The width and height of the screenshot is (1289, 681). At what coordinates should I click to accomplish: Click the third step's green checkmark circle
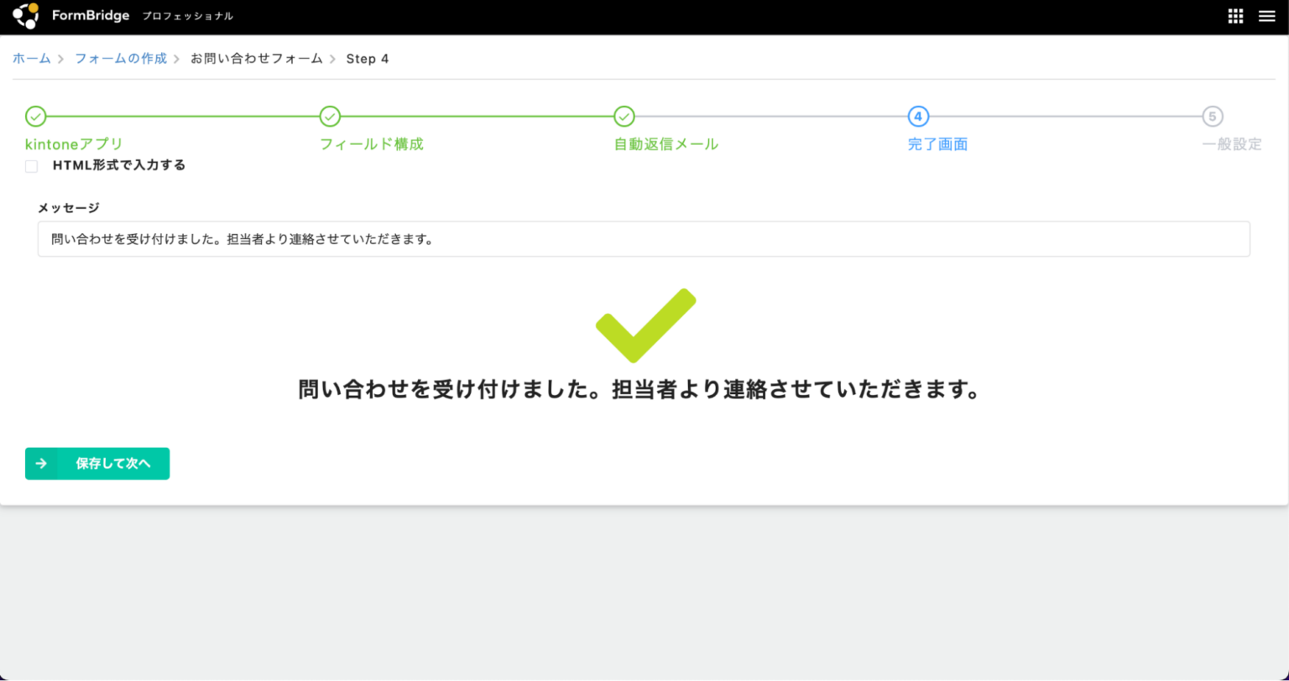point(624,117)
